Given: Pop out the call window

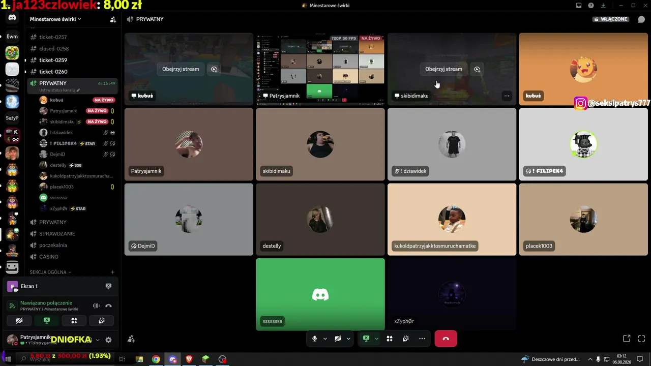Looking at the screenshot, I should pos(627,339).
